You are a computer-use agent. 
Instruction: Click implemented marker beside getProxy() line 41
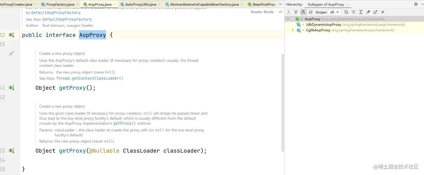[x=11, y=88]
